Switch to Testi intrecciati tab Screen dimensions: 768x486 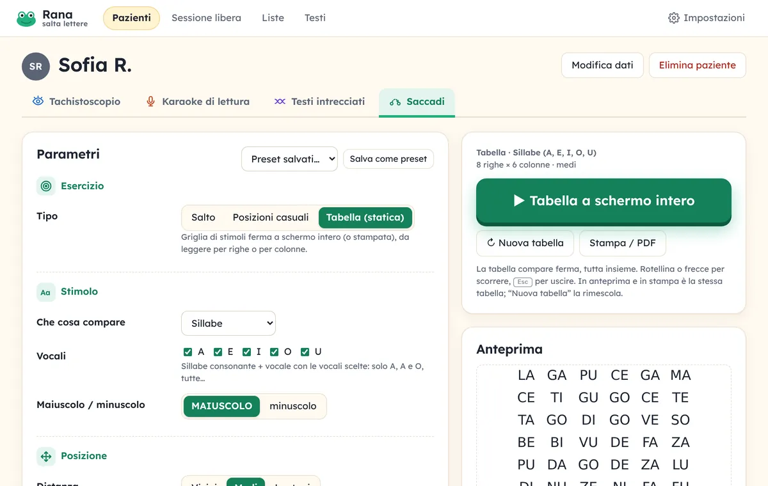point(319,102)
